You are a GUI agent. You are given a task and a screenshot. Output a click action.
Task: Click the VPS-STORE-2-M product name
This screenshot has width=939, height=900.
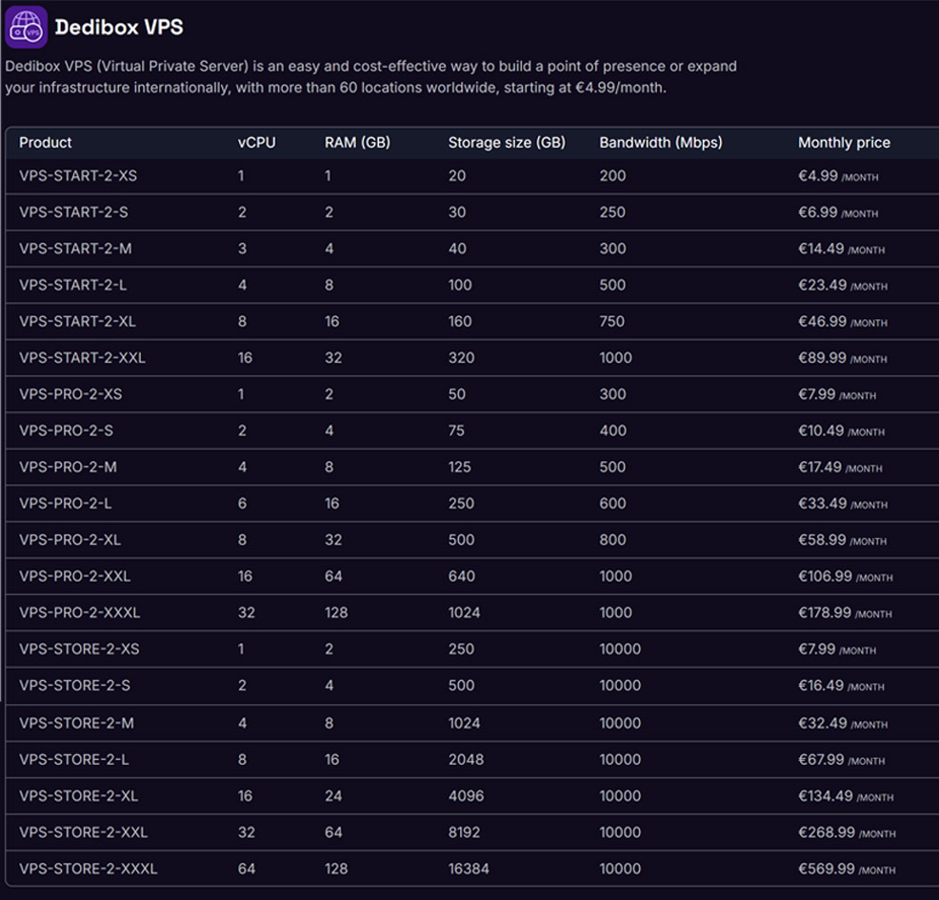pyautogui.click(x=76, y=724)
